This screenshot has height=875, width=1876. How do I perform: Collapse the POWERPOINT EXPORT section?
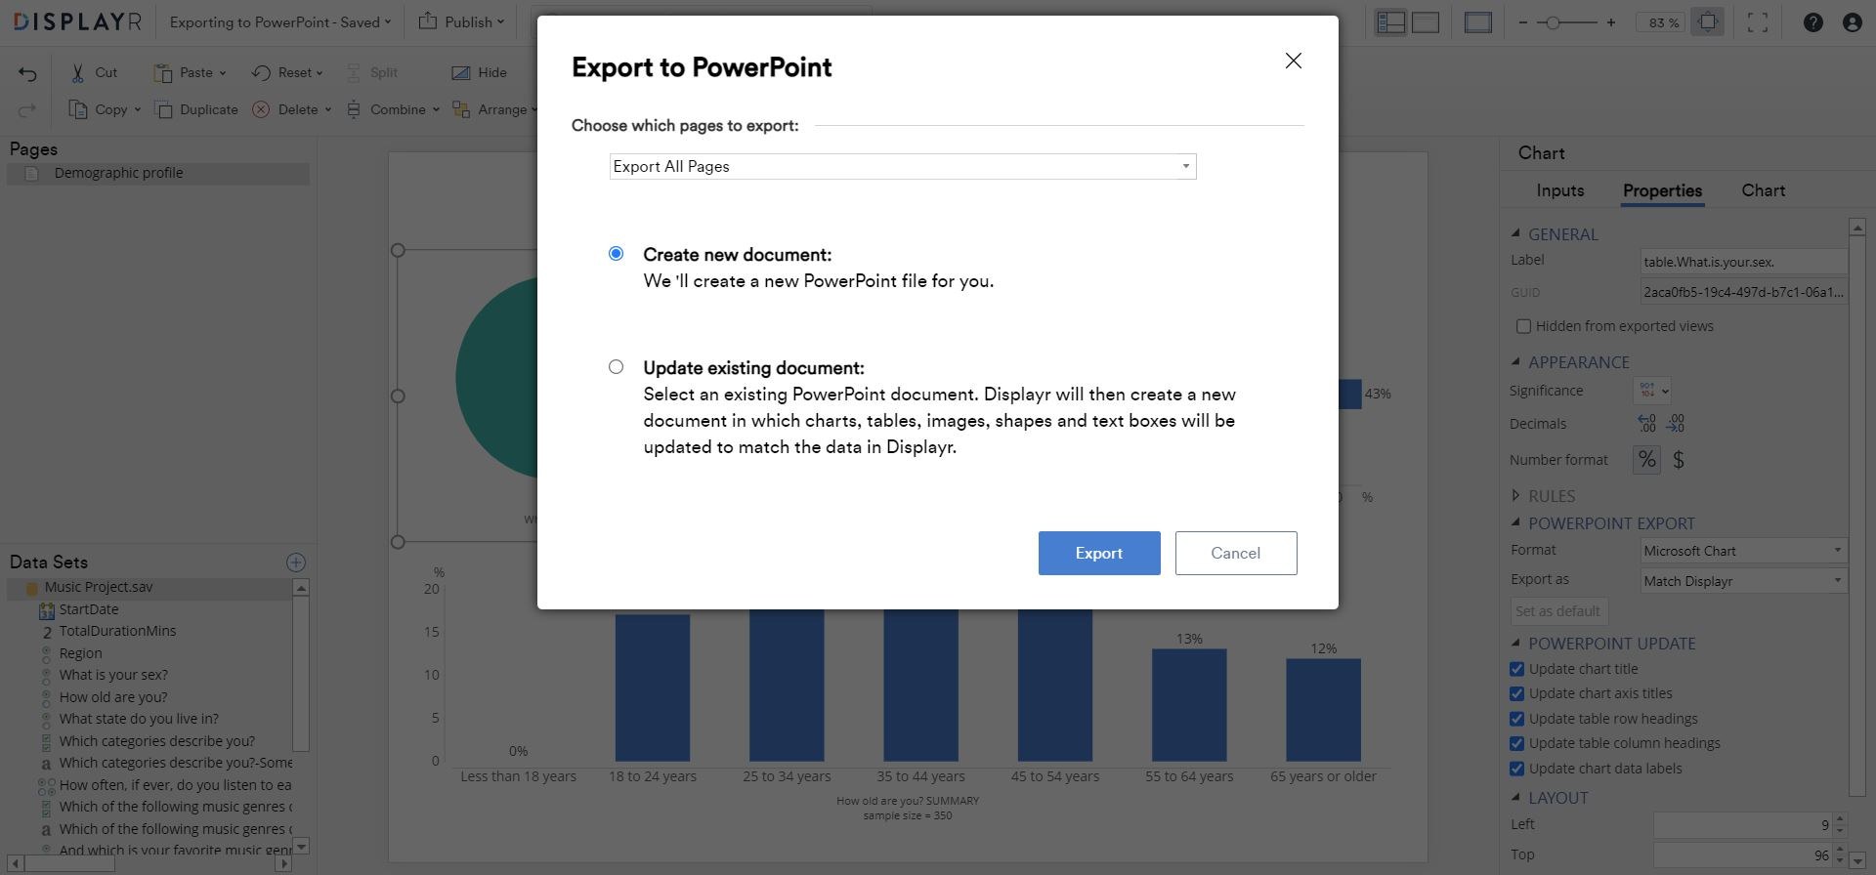tap(1516, 523)
